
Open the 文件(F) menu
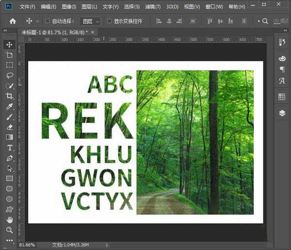[x=27, y=7]
